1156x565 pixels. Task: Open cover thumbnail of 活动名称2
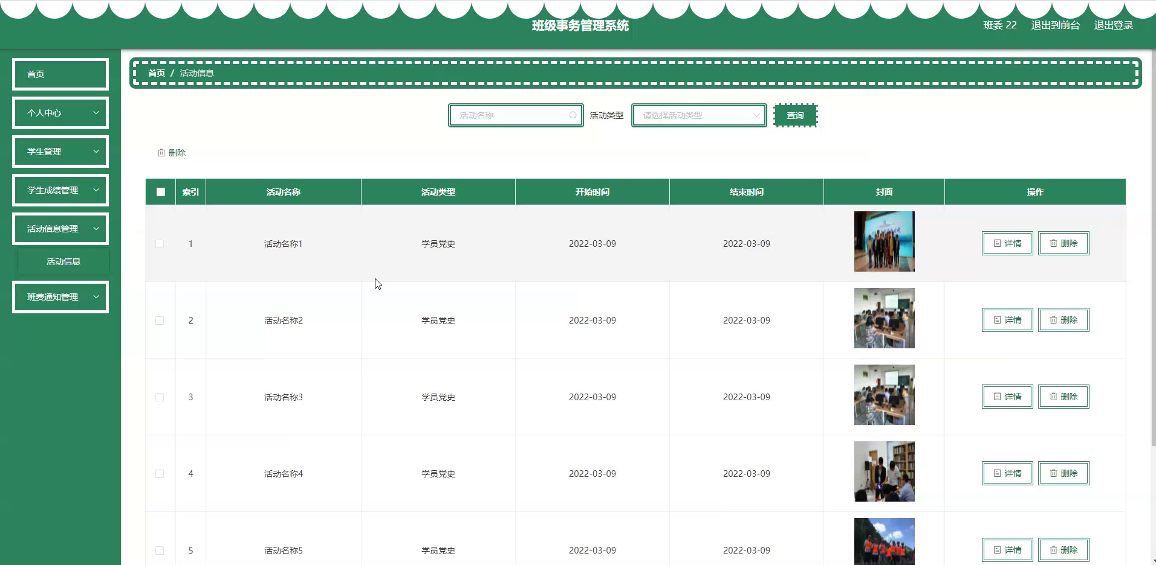click(884, 318)
